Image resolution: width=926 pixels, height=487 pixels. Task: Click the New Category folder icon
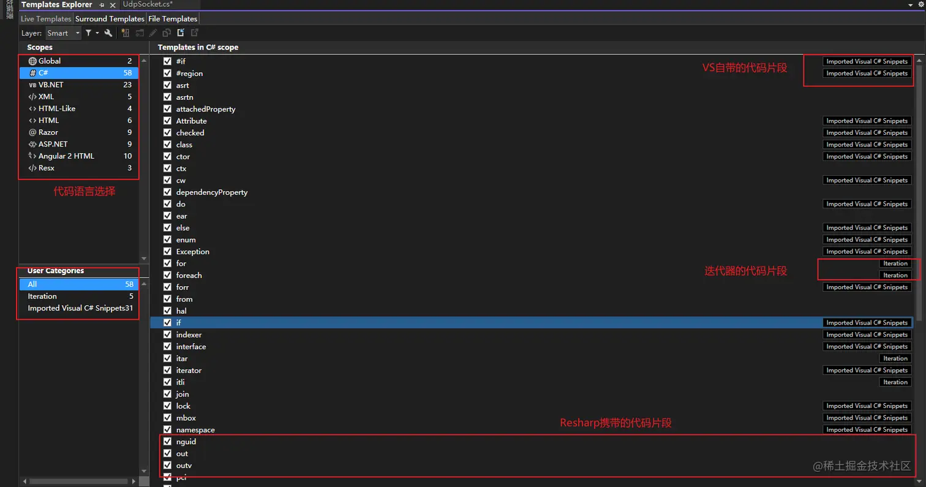point(139,33)
